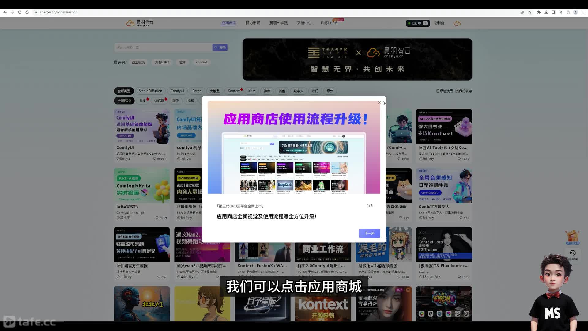Screen dimensions: 588x331
Task: Focus the app store search field
Action: 163,48
